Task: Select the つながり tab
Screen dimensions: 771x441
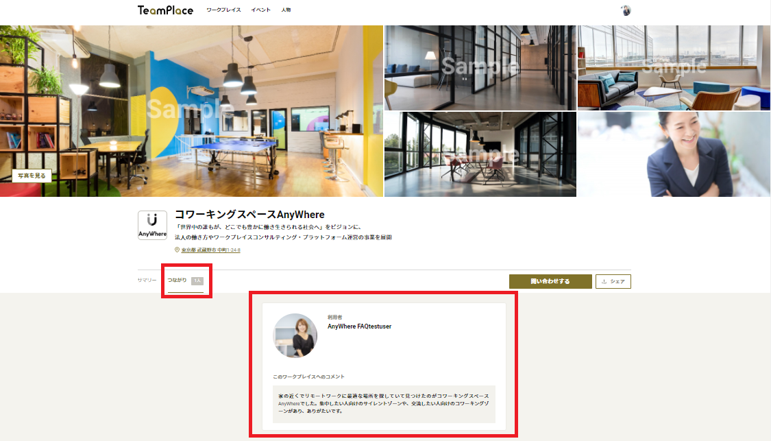Action: [x=178, y=281]
